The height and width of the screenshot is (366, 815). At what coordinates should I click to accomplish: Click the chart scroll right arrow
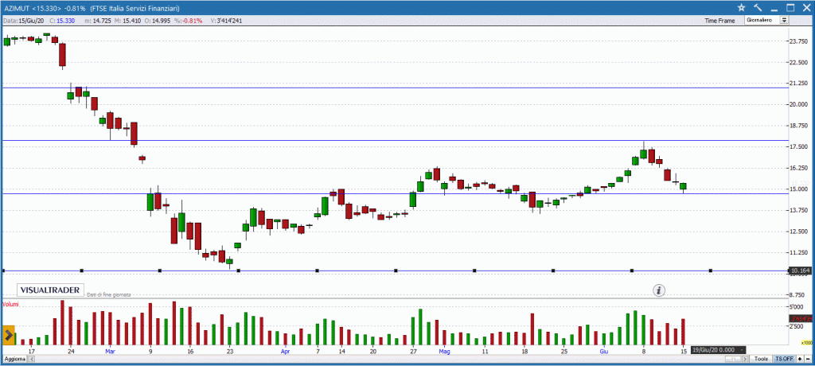745,360
